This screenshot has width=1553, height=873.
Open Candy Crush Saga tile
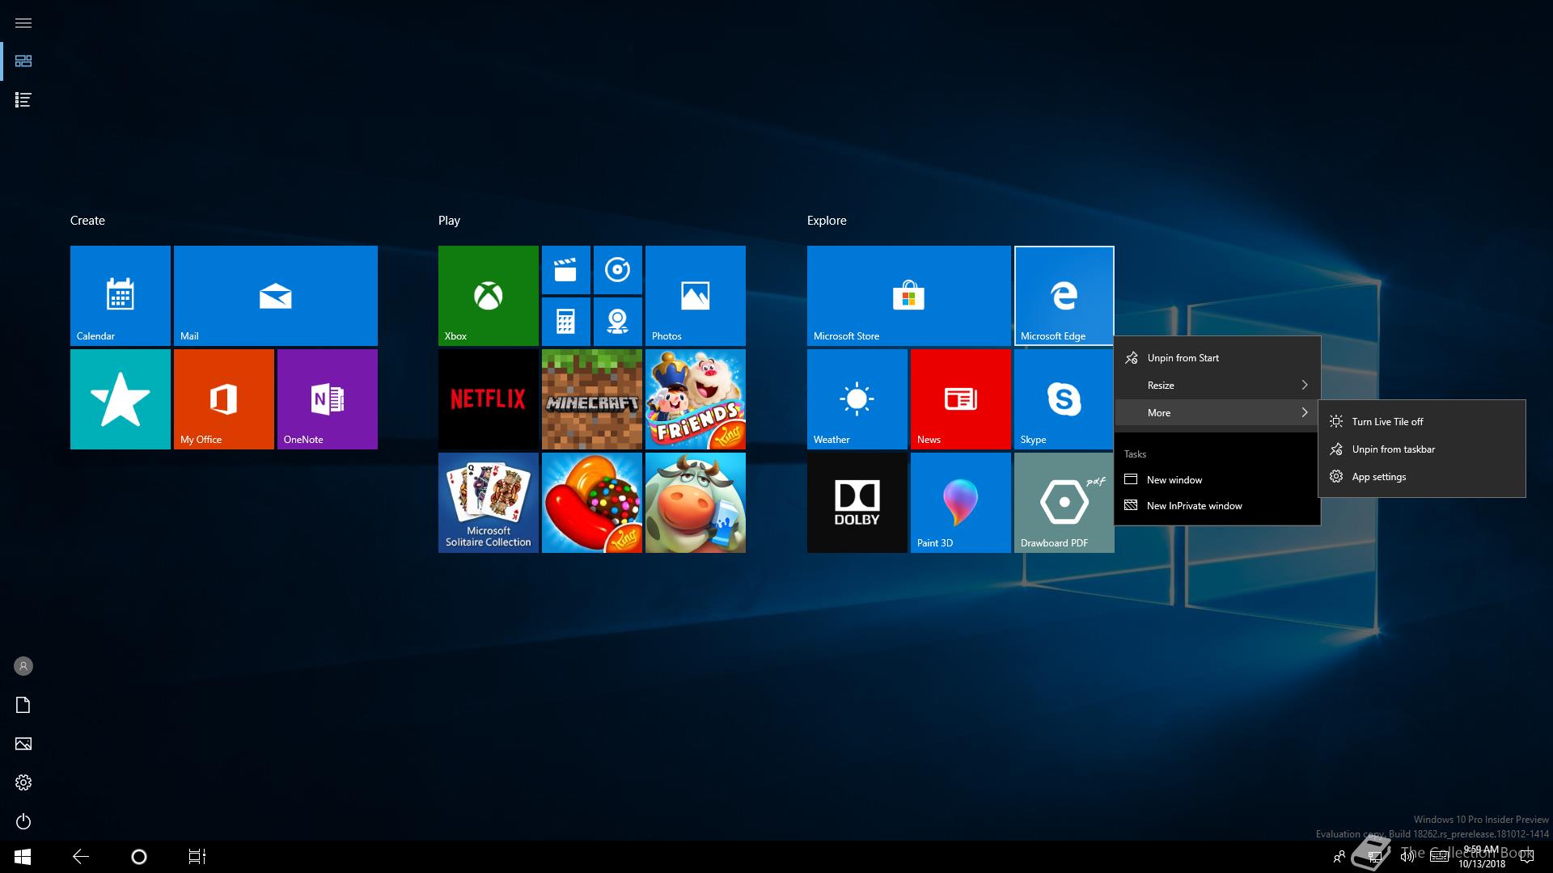[x=592, y=503]
